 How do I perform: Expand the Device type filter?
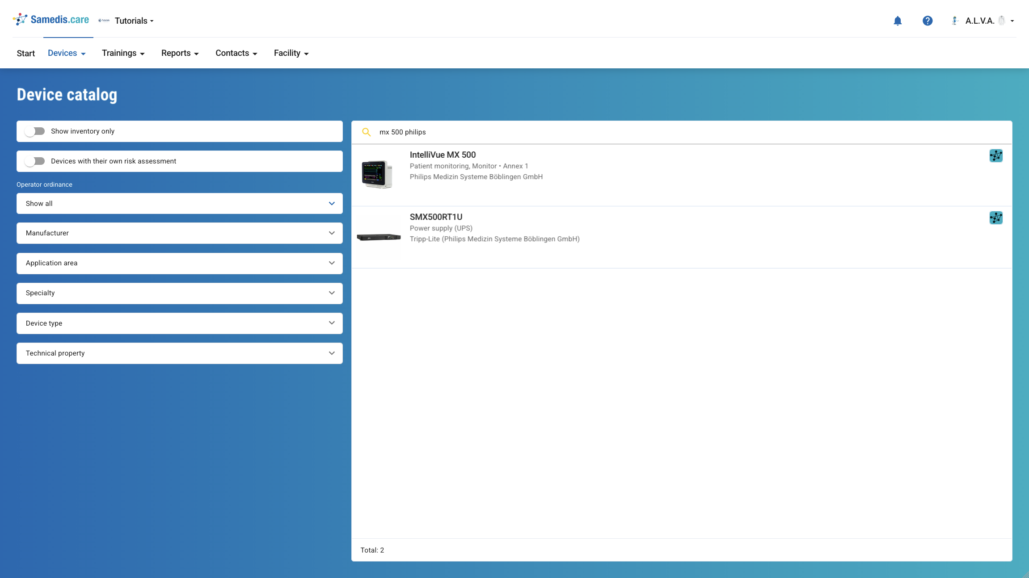[180, 323]
